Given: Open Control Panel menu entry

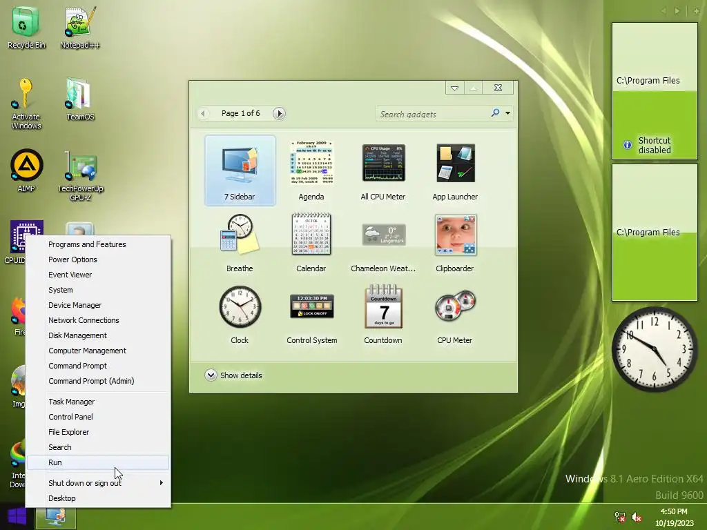Looking at the screenshot, I should 98,417.
